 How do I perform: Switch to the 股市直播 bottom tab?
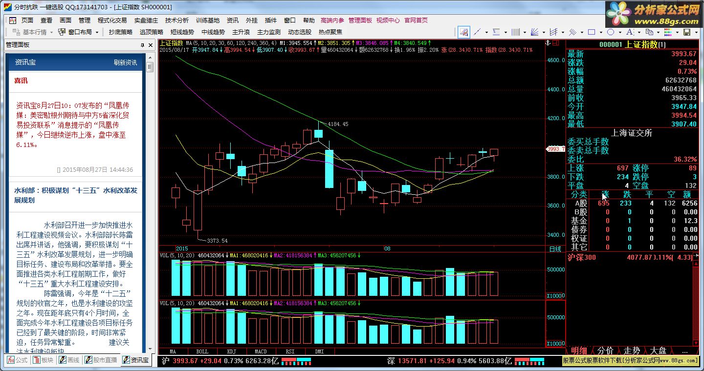click(101, 360)
